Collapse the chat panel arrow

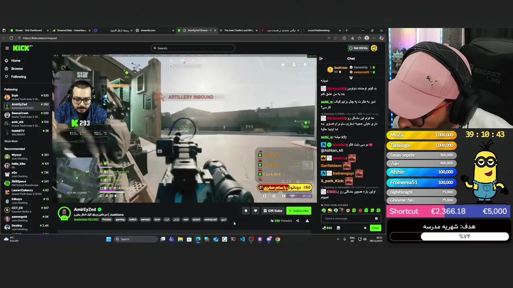[321, 59]
